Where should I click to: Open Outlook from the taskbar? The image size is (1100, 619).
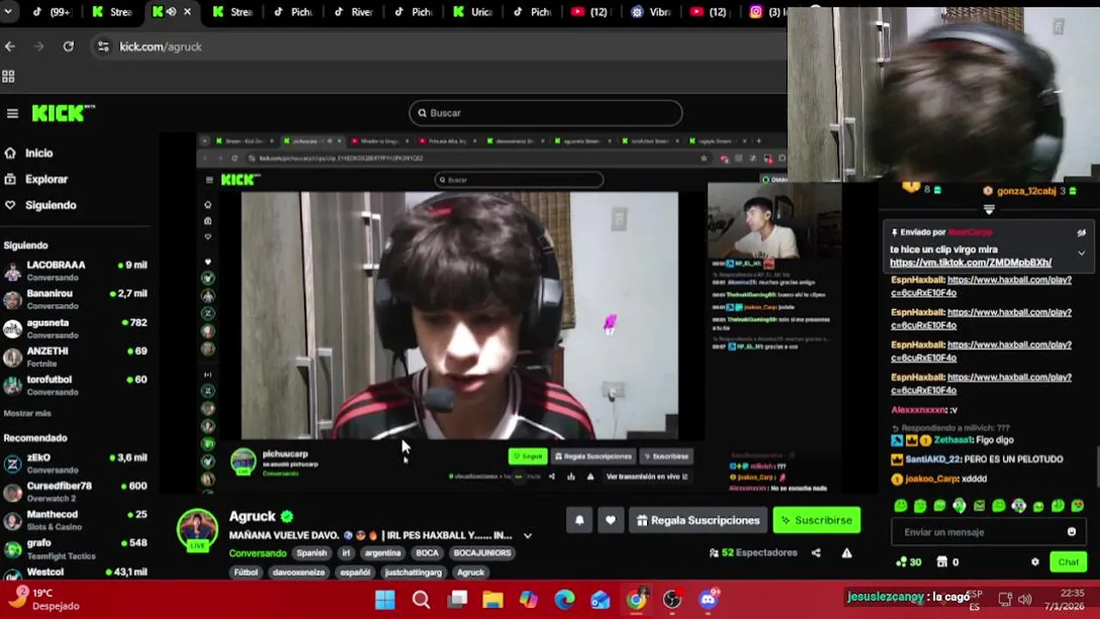click(x=601, y=600)
